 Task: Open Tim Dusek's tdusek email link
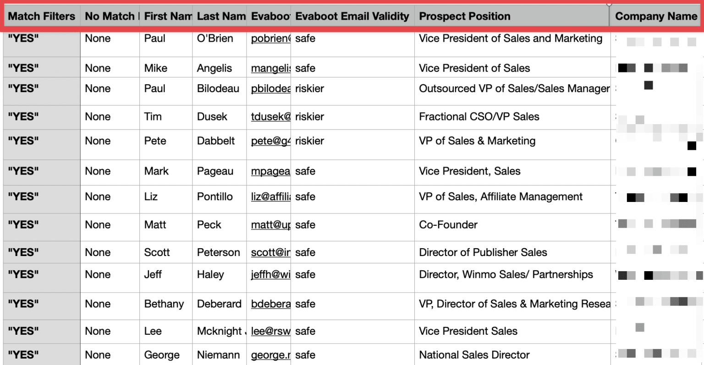pos(270,117)
